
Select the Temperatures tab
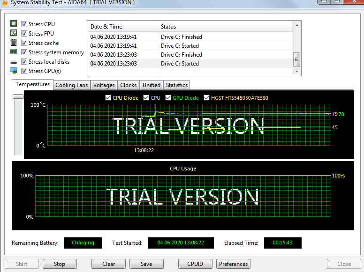(32, 84)
